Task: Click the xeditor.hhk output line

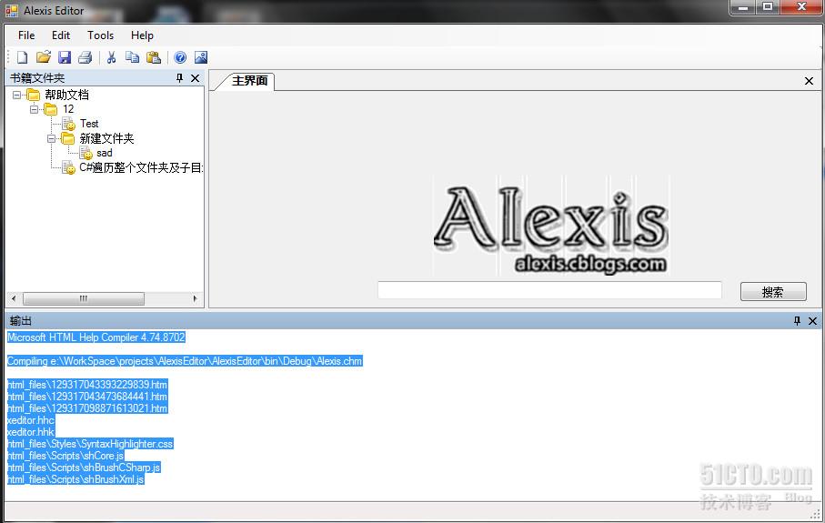Action: (x=31, y=432)
